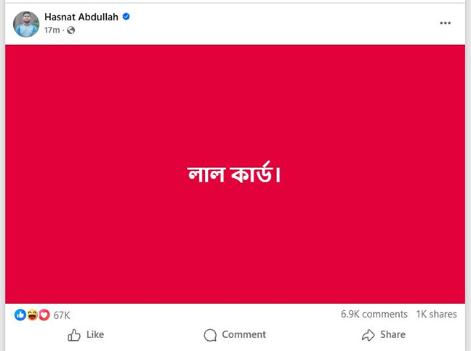View the 67K reactions list
The image size is (471, 351).
tap(62, 315)
